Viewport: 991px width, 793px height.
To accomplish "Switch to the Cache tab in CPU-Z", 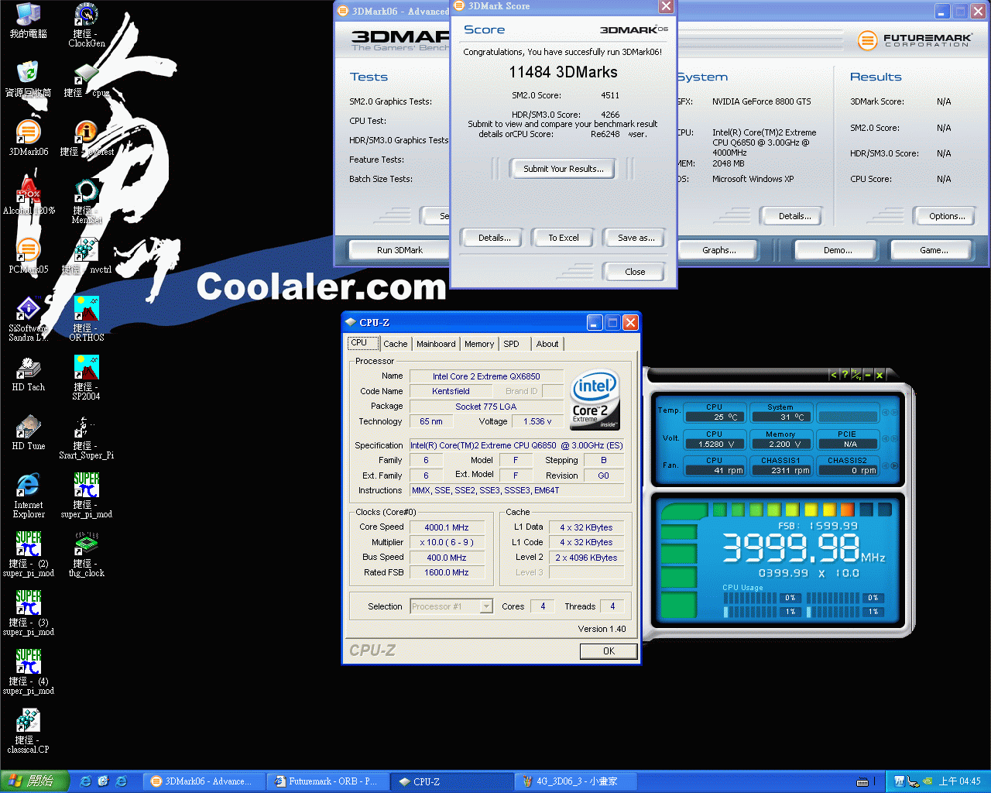I will 395,344.
